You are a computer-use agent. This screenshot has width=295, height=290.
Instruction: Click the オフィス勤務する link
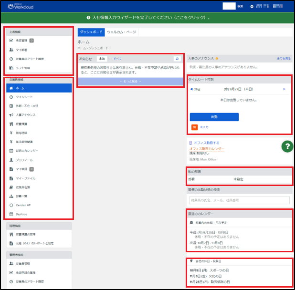point(206,143)
